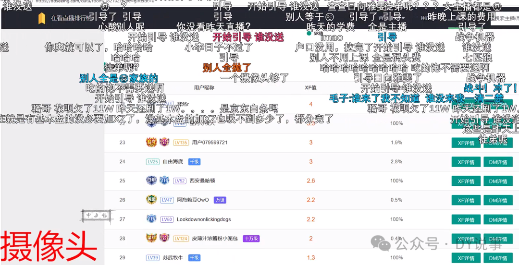Select username 苏武牧牛
Viewport: 519px width, 265px height.
pos(173,258)
